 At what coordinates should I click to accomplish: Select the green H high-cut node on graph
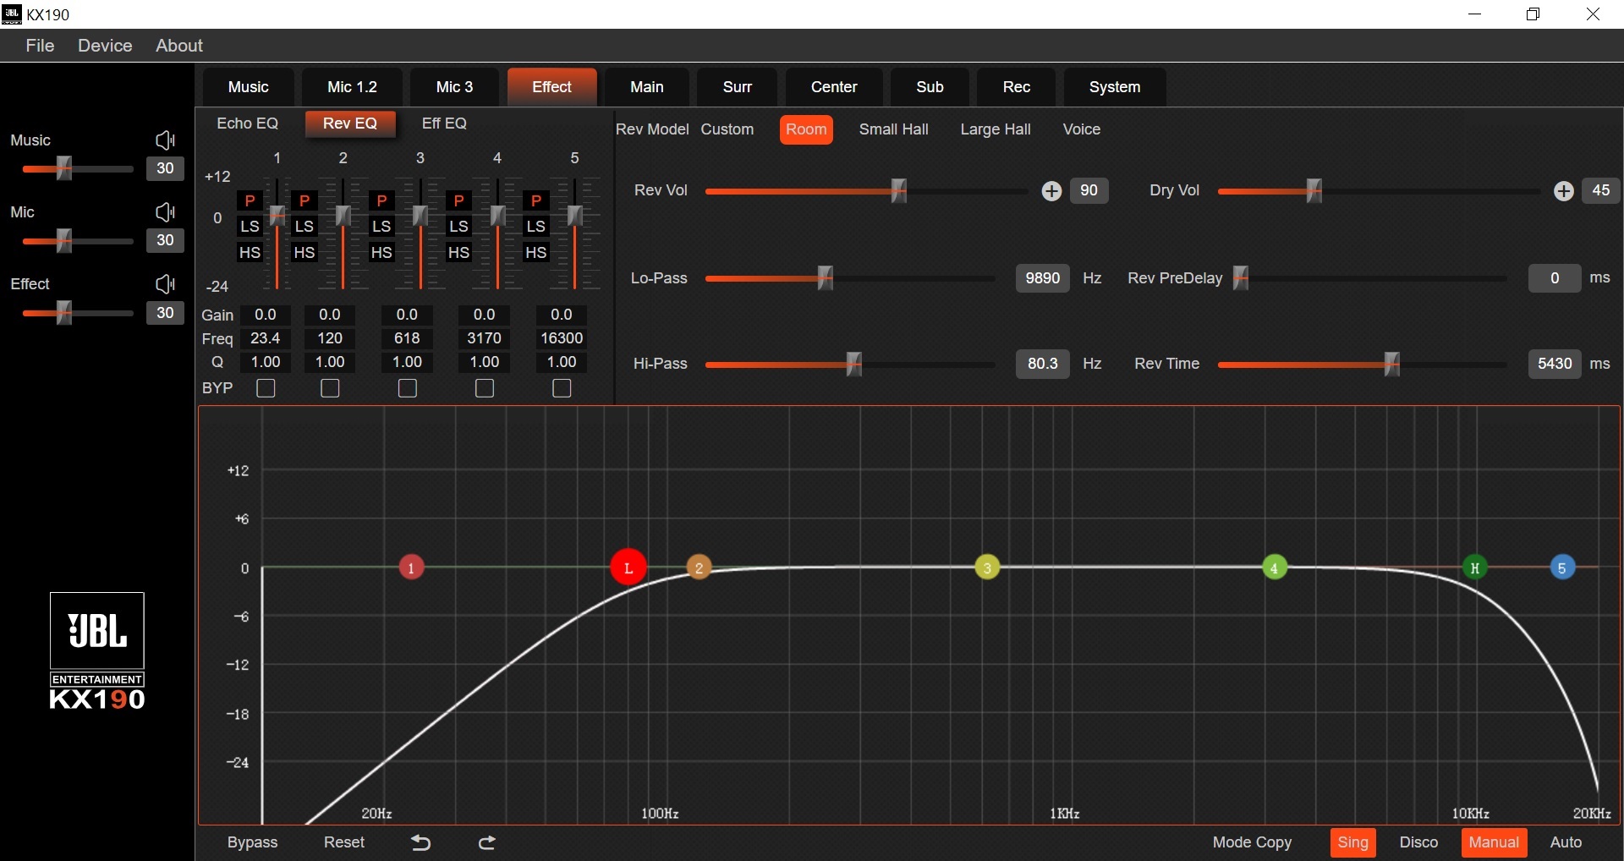(x=1475, y=568)
